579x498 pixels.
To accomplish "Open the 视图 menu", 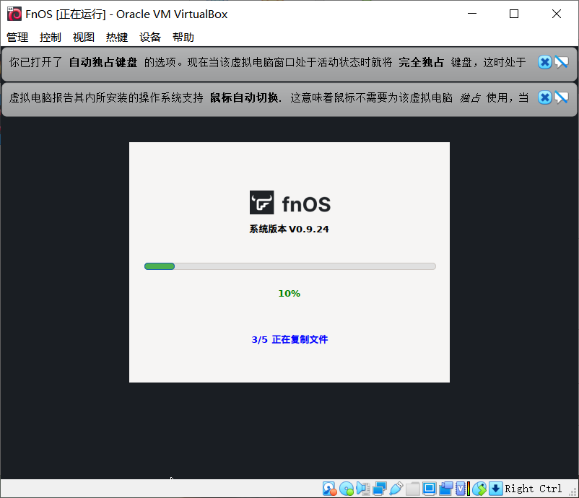I will click(83, 37).
